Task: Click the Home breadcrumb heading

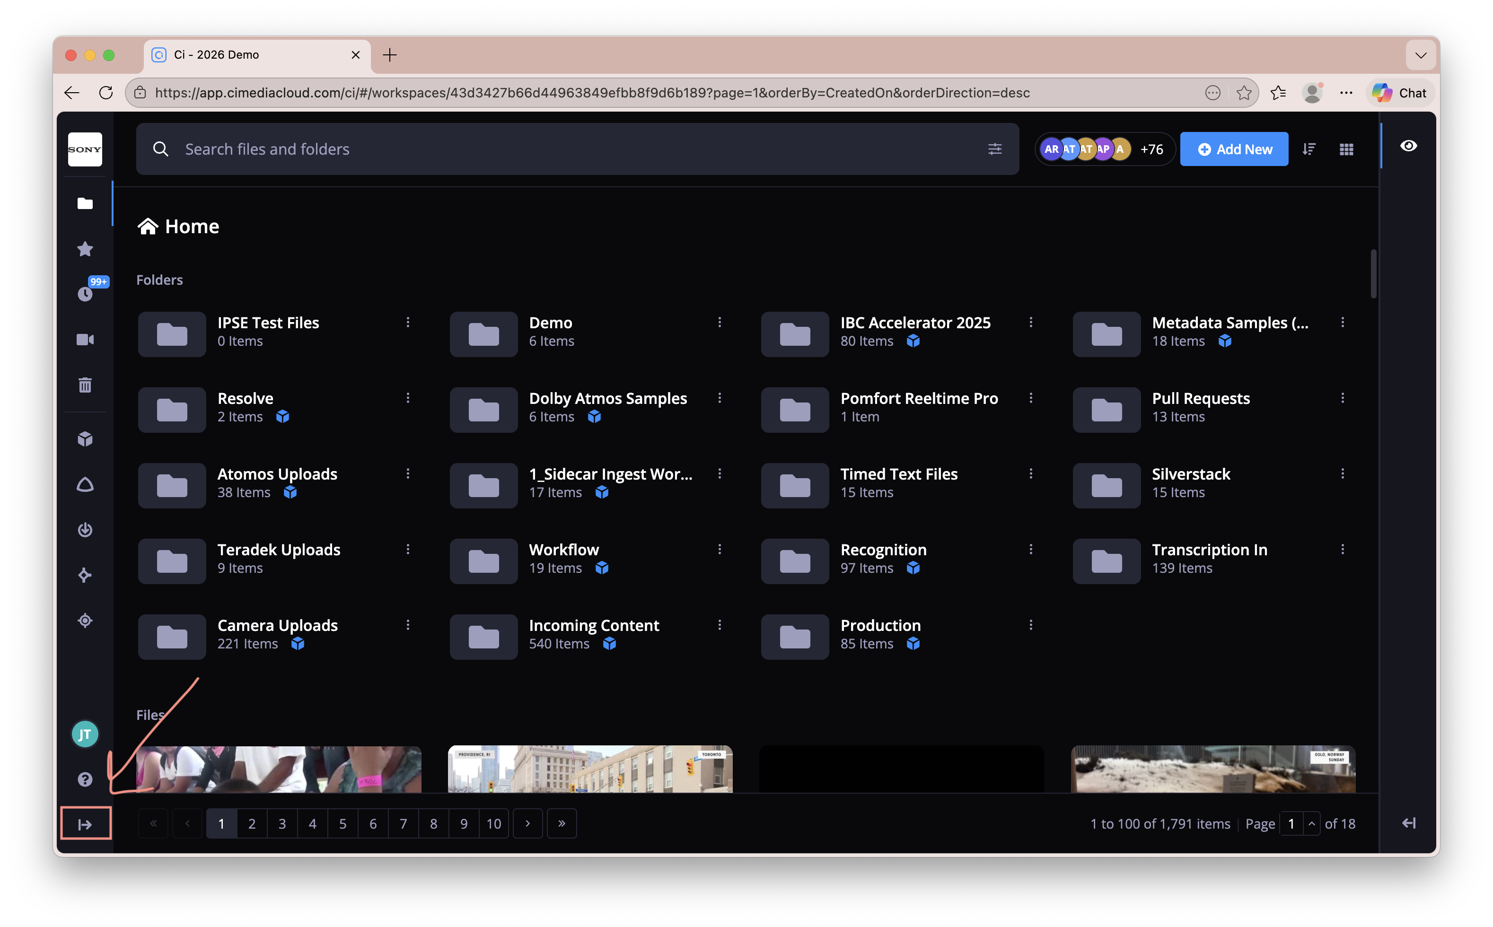Action: [x=178, y=226]
